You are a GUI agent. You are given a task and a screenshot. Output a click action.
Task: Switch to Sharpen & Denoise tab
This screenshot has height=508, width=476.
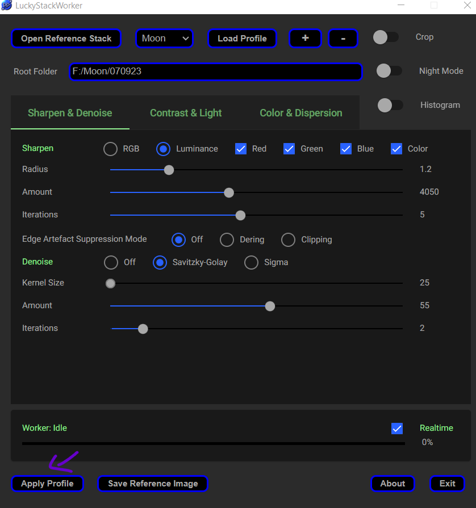point(70,113)
